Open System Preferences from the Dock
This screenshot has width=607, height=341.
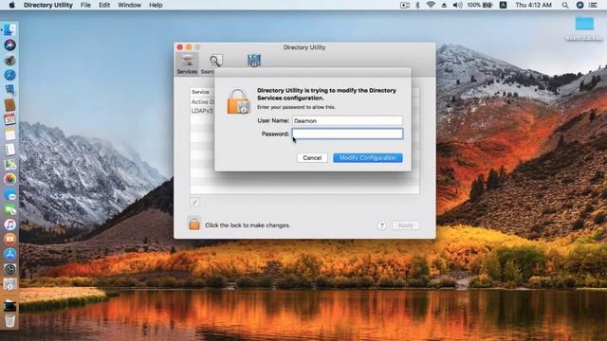10,269
